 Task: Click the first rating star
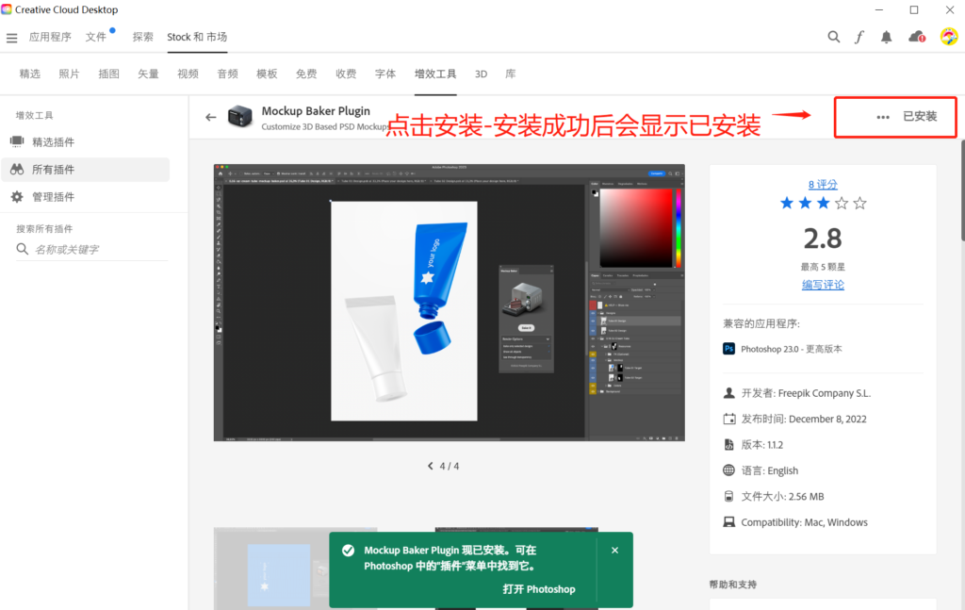point(787,203)
